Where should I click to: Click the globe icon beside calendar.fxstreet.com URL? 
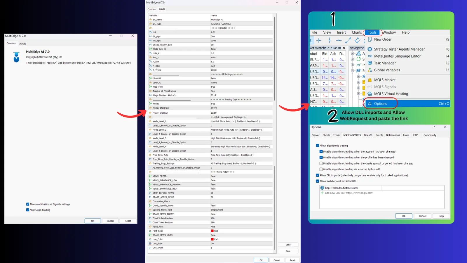(x=322, y=188)
